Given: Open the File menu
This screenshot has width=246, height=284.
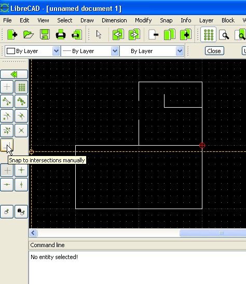Looking at the screenshot, I should (x=7, y=20).
